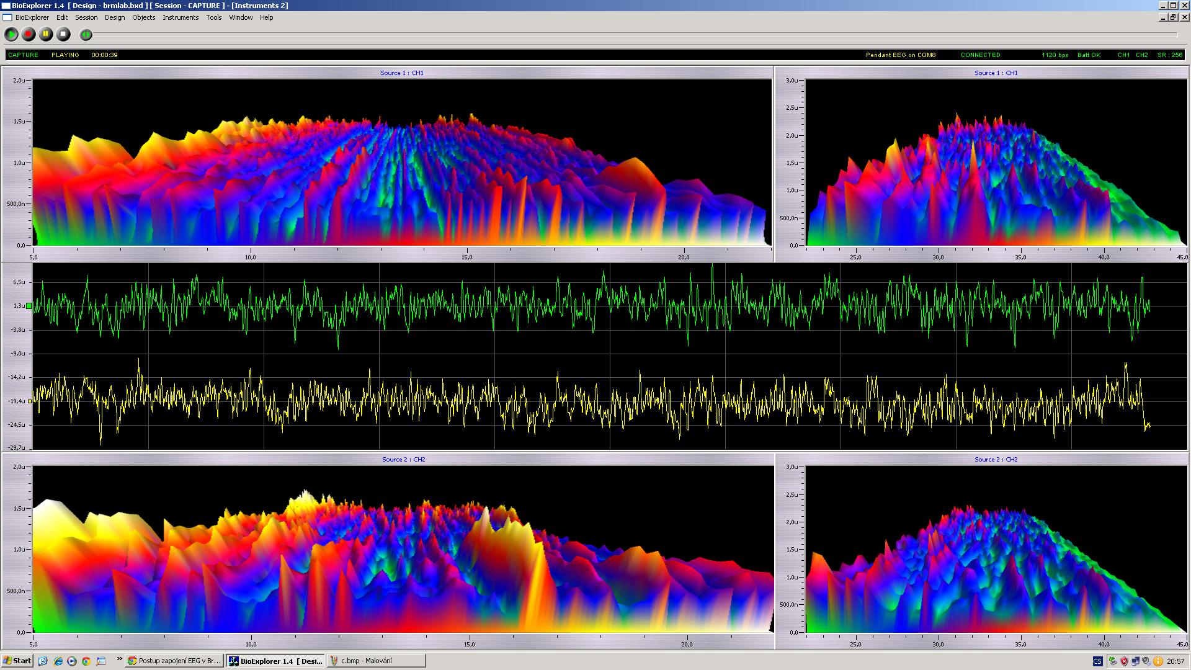Switch to the Postup zapojení EEG Chrome window

tap(174, 661)
